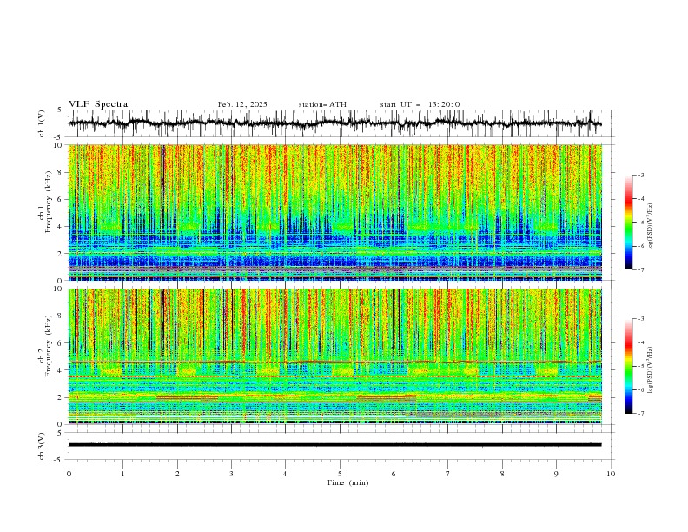Click the final time axis tick "10"

pyautogui.click(x=611, y=474)
